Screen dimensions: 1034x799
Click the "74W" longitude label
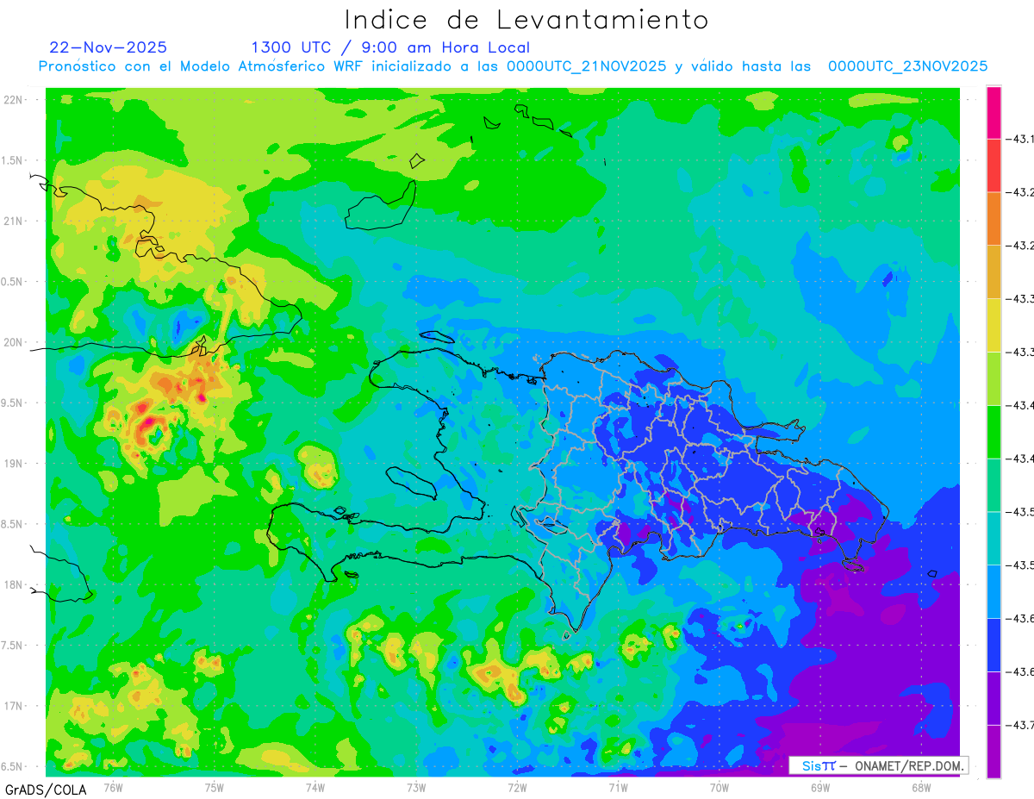[x=315, y=787]
